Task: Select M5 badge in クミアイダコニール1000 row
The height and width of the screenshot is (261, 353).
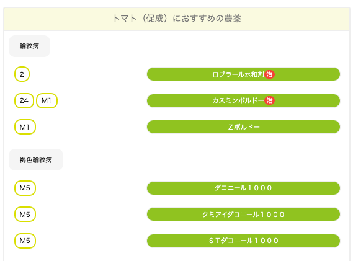Action: 25,215
